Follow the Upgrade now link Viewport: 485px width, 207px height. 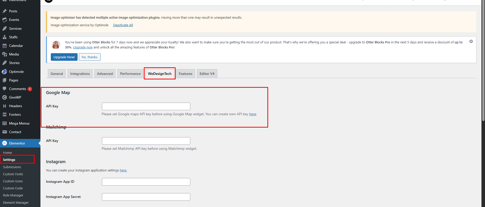click(83, 47)
